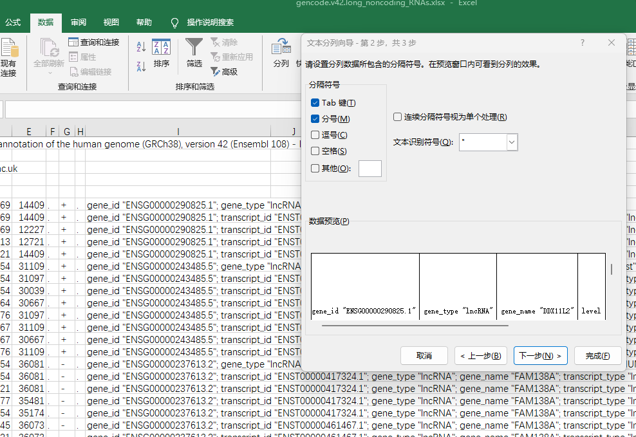Click the descending sort (降序) icon
The width and height of the screenshot is (636, 437).
coord(141,66)
